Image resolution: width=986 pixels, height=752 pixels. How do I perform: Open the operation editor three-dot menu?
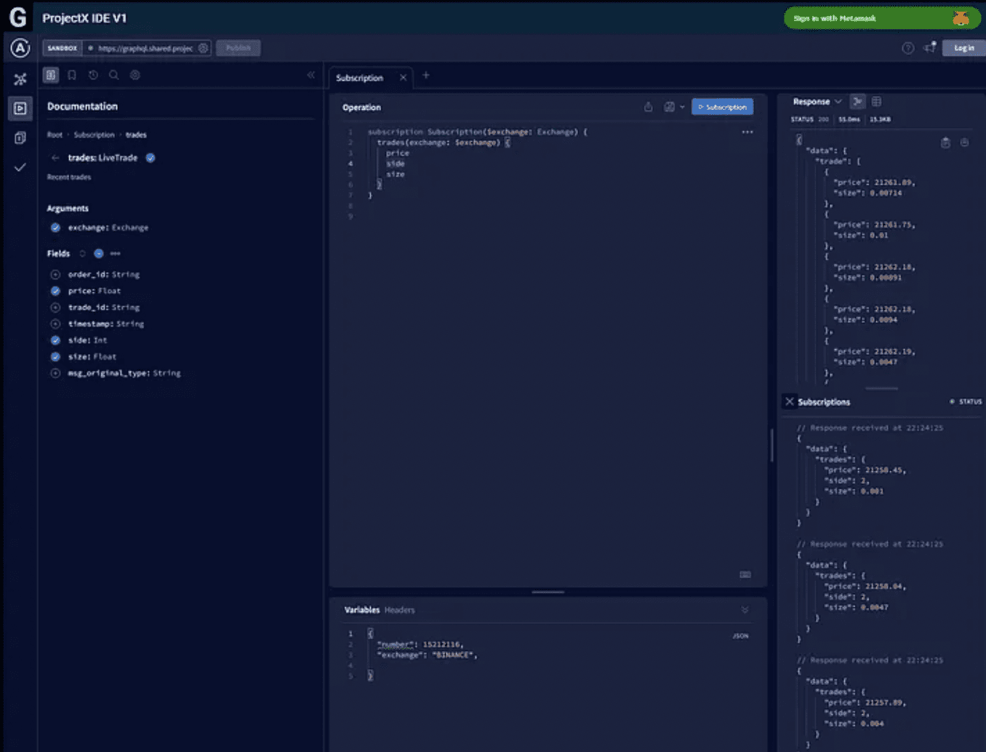[x=747, y=132]
